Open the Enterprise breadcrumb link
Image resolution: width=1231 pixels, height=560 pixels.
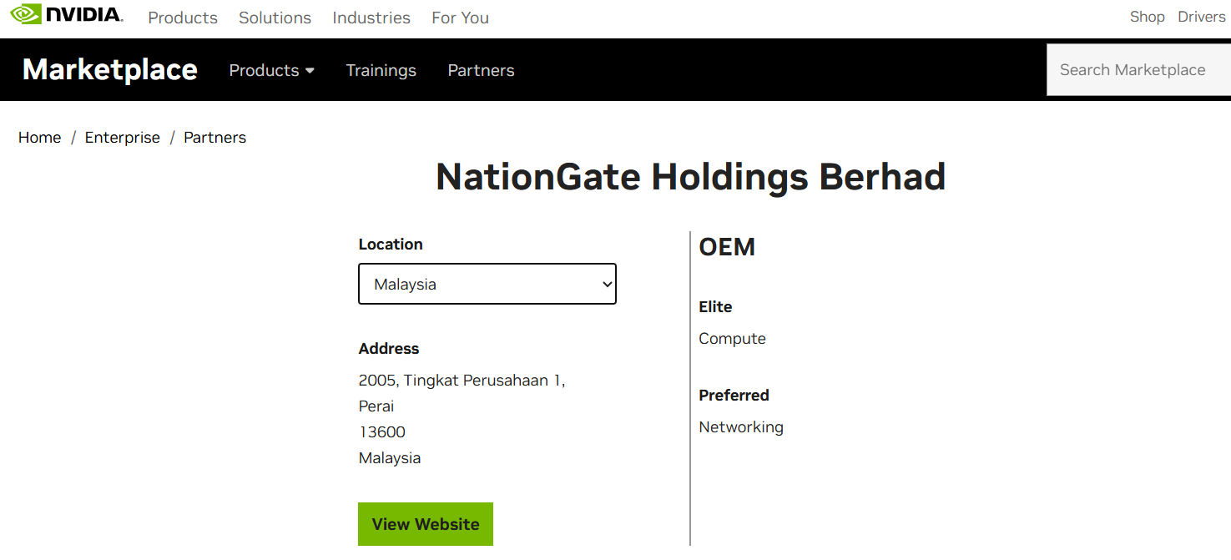tap(123, 138)
